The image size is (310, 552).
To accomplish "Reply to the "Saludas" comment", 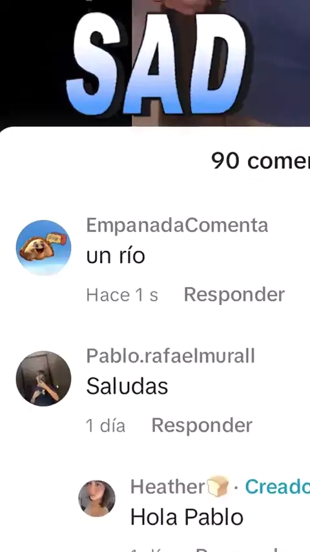I will (202, 425).
